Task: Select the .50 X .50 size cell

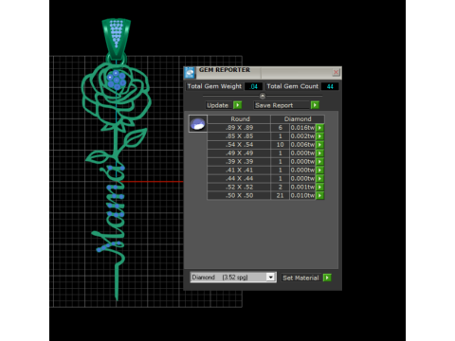Action: 239,196
